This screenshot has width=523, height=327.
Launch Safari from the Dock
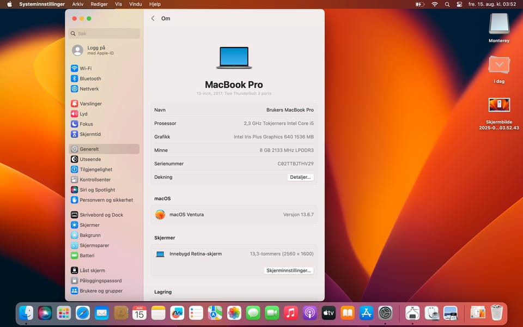[83, 313]
